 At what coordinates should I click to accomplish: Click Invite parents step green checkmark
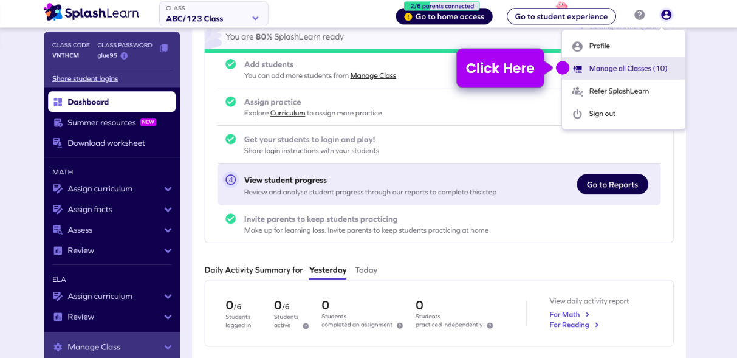pyautogui.click(x=230, y=219)
